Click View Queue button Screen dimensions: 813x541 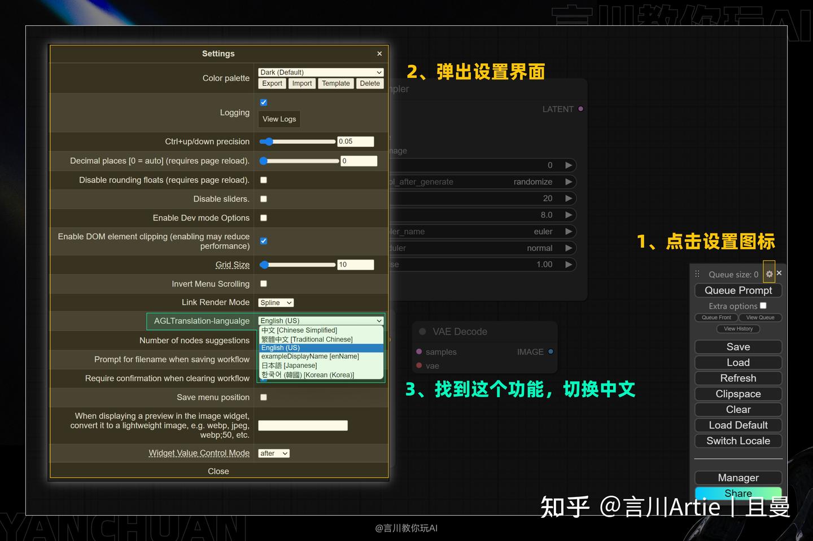[760, 318]
